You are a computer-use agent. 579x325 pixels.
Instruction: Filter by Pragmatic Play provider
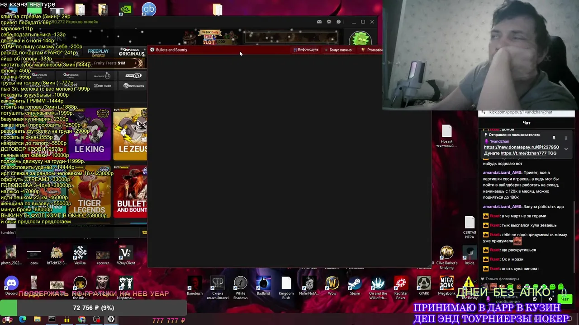coord(102,75)
